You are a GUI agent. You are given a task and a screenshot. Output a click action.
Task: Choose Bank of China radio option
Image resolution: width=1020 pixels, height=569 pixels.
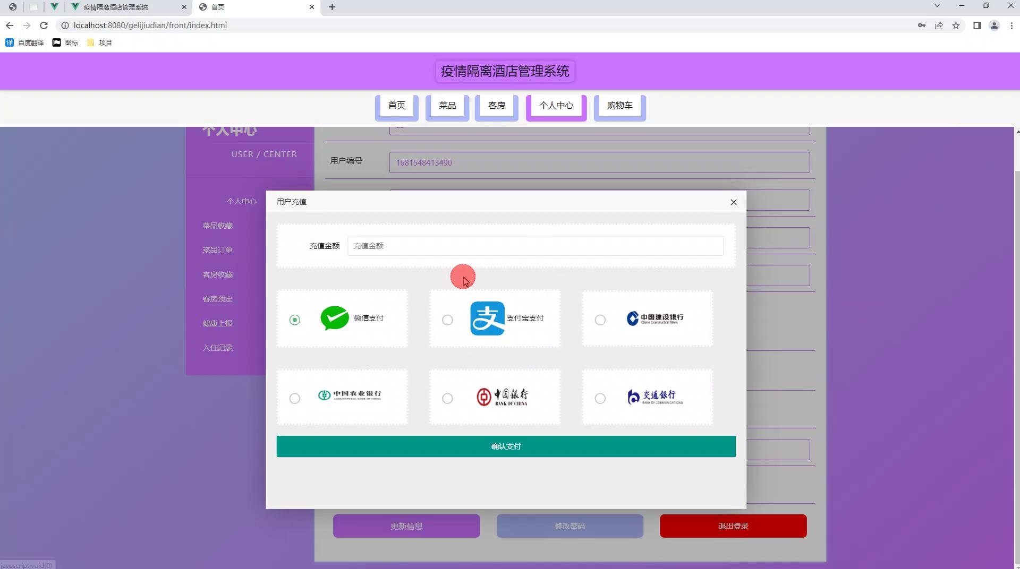tap(447, 398)
